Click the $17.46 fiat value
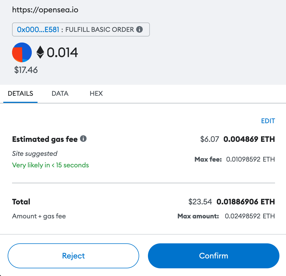 point(26,70)
